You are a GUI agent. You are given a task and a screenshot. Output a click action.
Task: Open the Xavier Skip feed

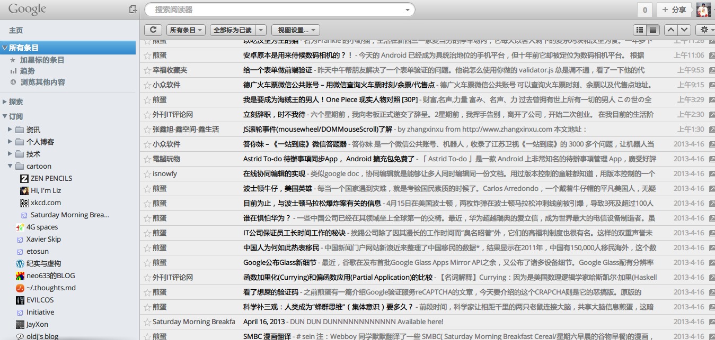point(43,239)
